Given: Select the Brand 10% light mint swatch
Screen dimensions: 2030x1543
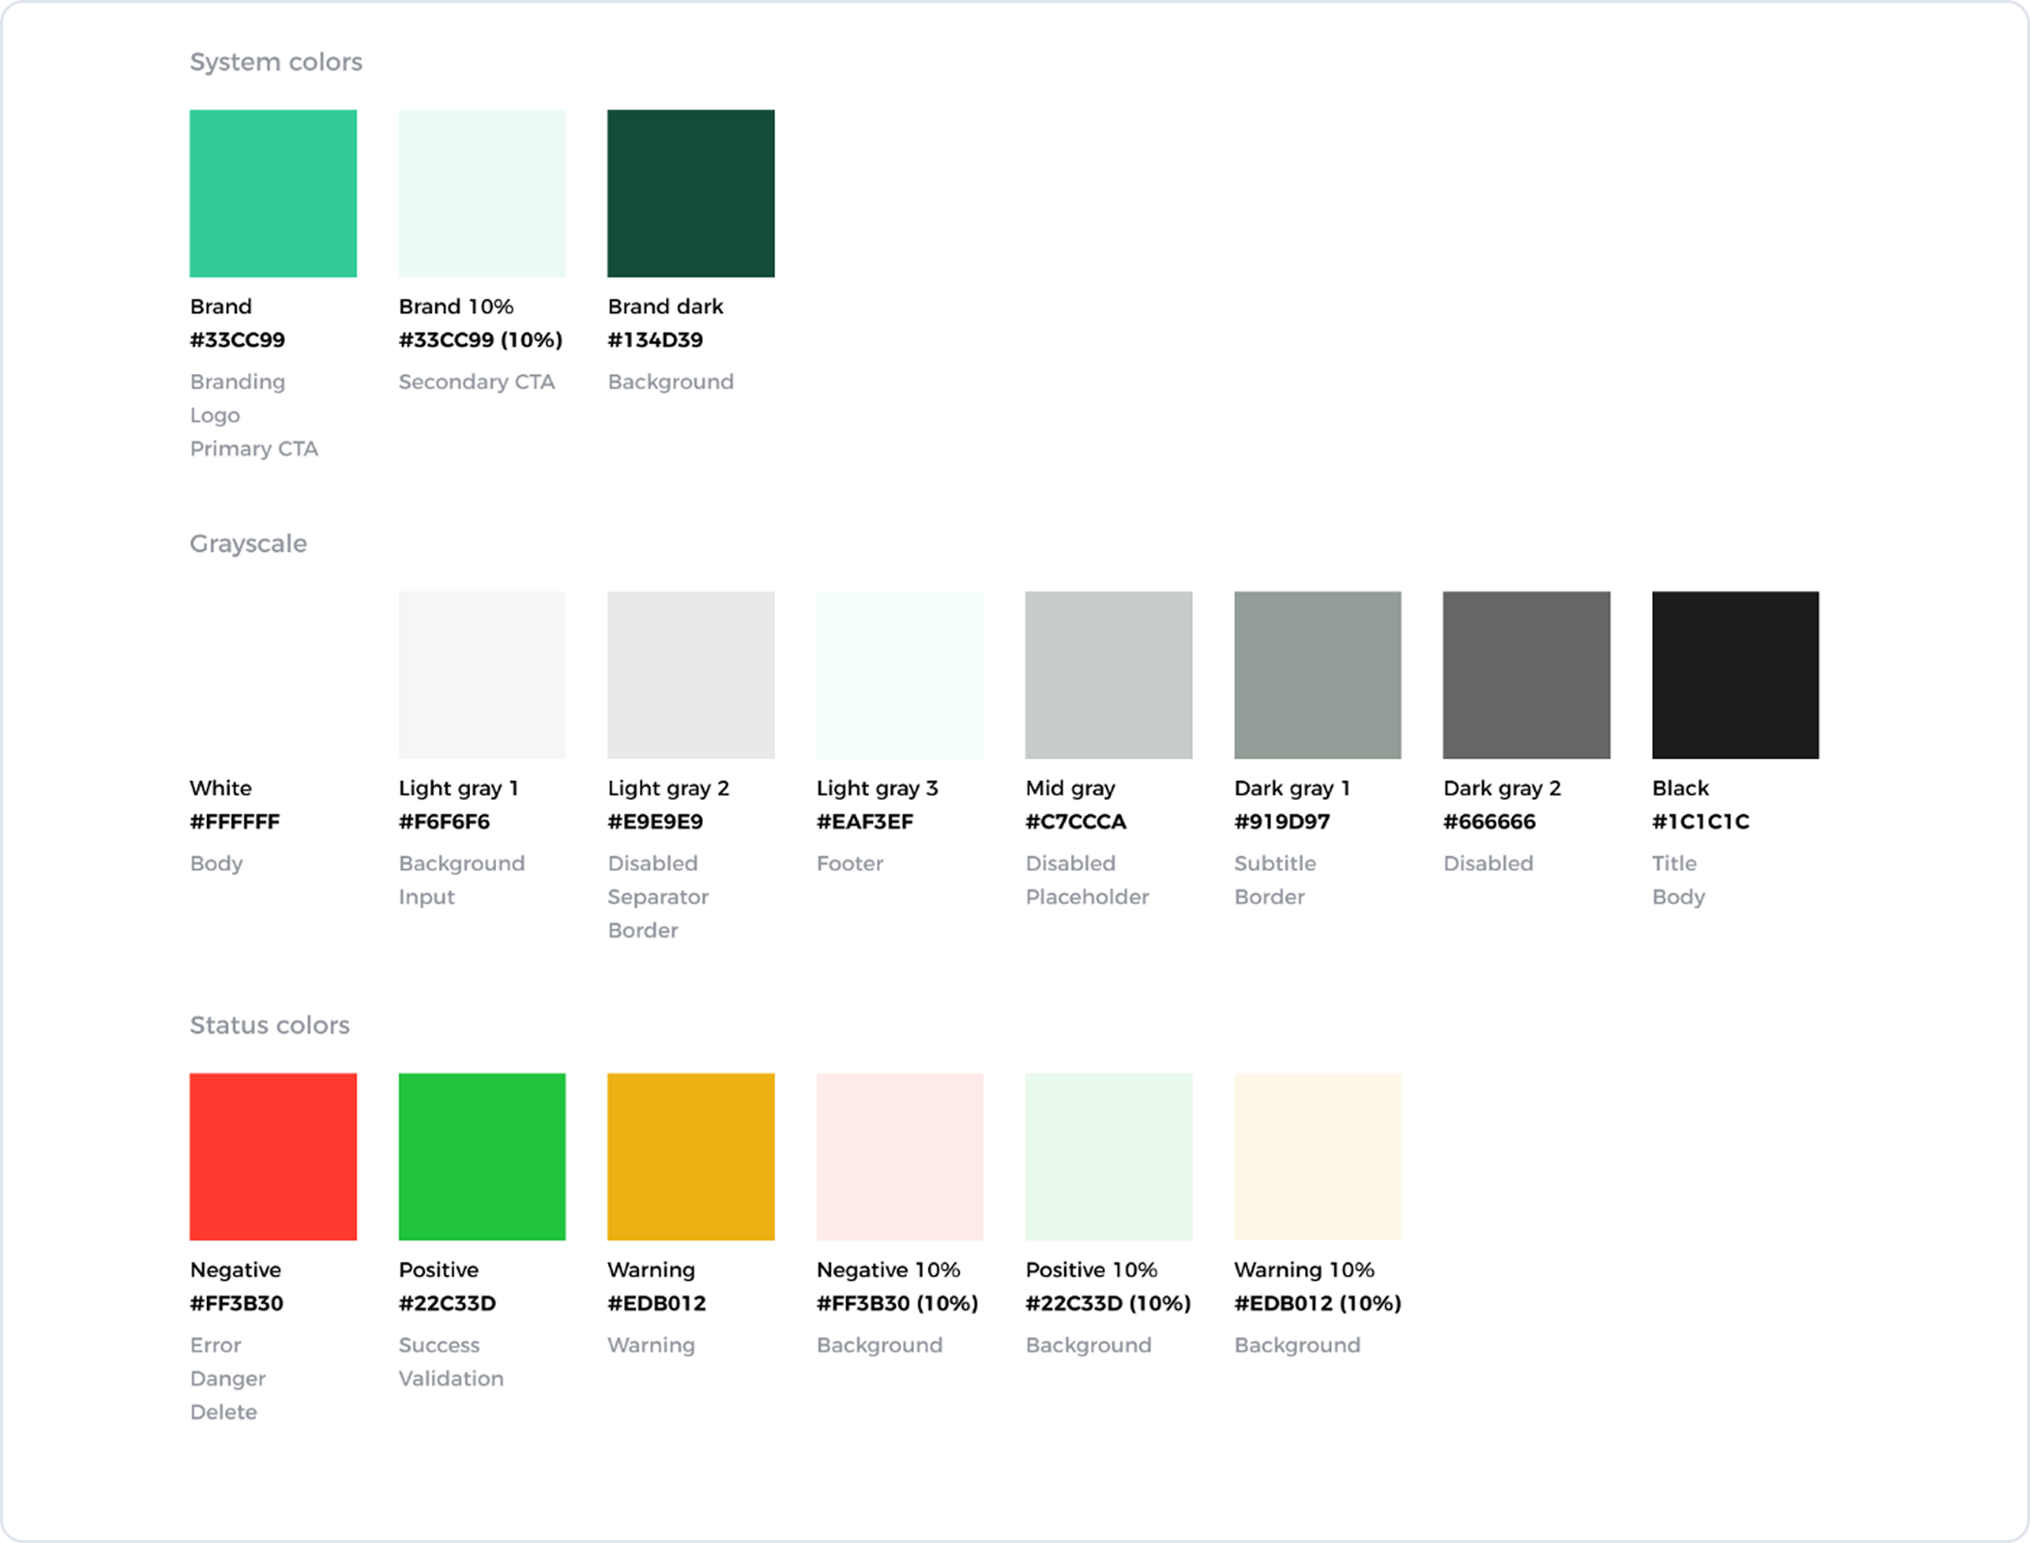Looking at the screenshot, I should click(x=481, y=193).
